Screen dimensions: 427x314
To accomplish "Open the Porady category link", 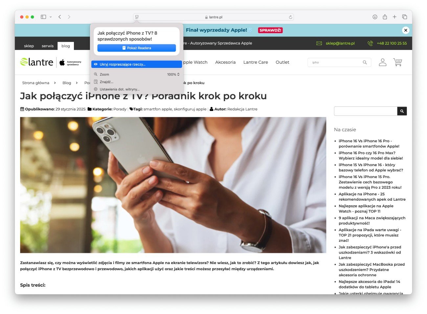I will (x=120, y=109).
